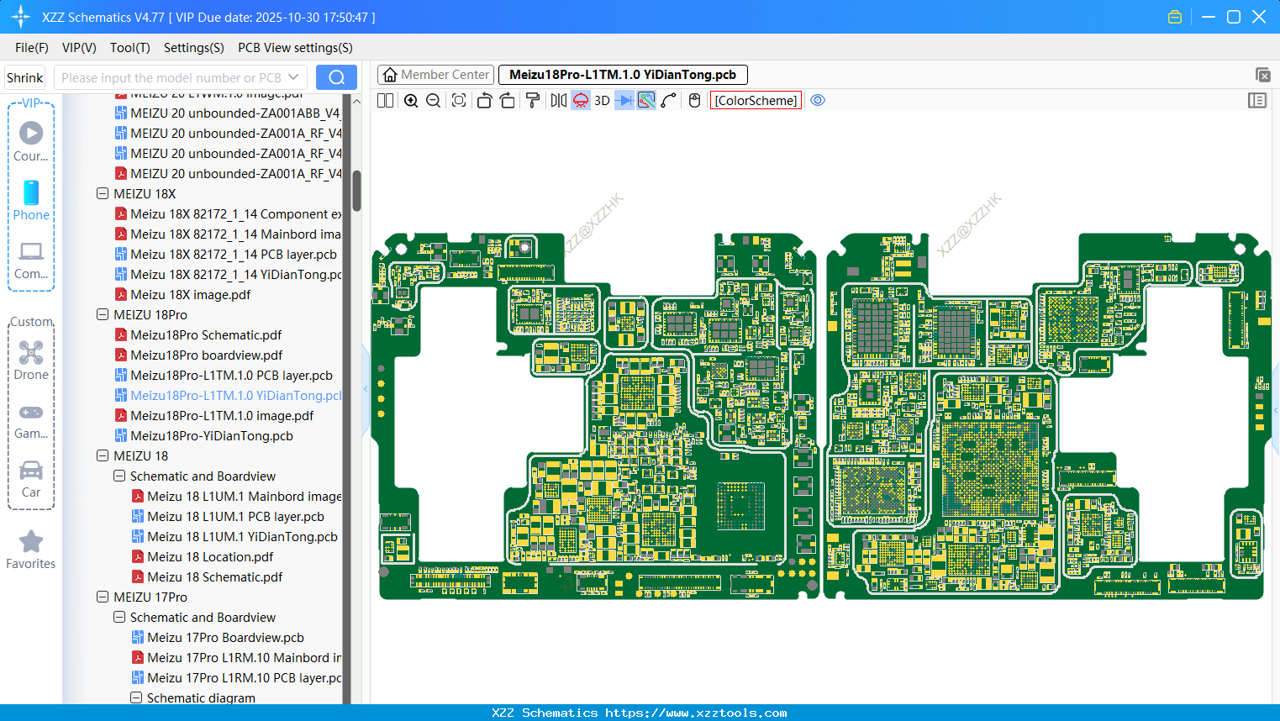Click the zoom out magnifier icon

pos(434,101)
